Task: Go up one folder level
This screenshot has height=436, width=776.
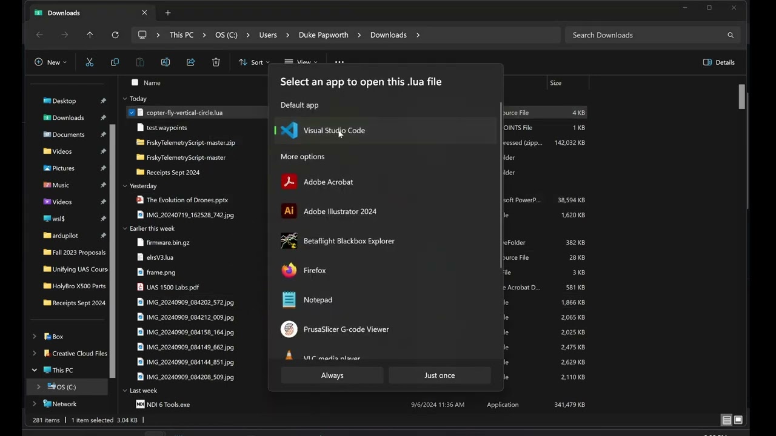Action: click(x=90, y=35)
